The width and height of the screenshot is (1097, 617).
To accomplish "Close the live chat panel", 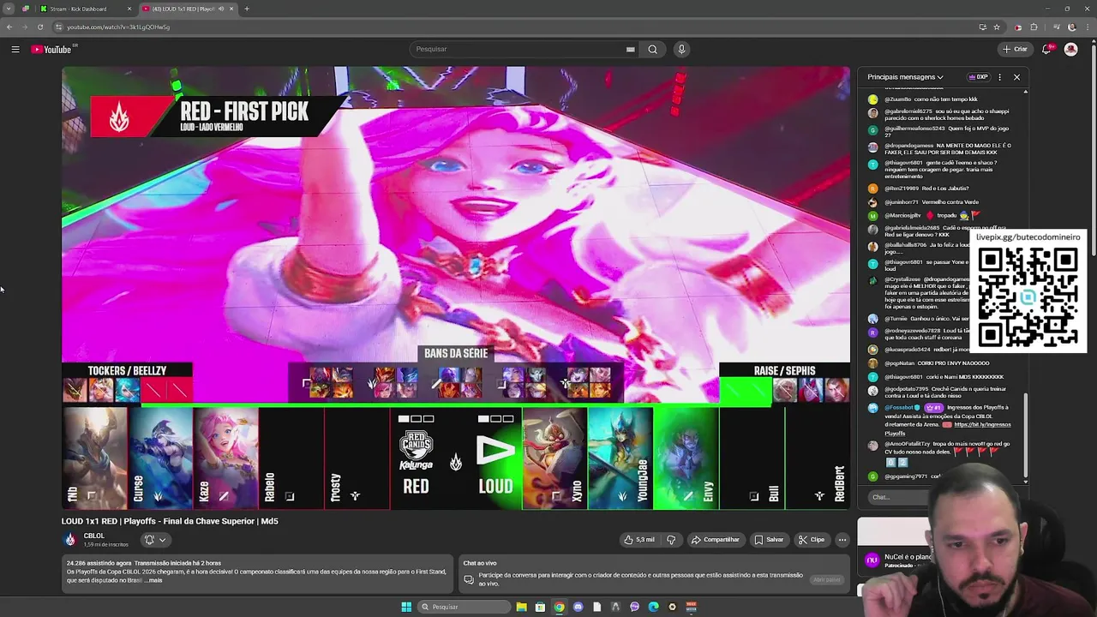I will coord(1016,77).
